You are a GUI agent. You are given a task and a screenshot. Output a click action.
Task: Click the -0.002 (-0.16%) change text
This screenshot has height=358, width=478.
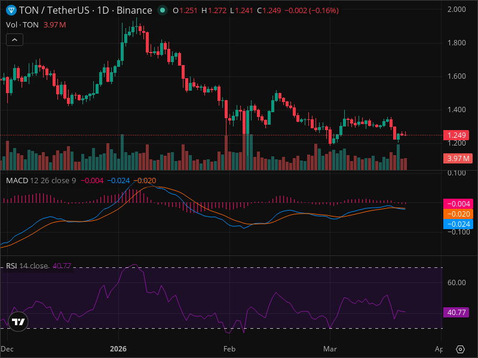(x=311, y=11)
